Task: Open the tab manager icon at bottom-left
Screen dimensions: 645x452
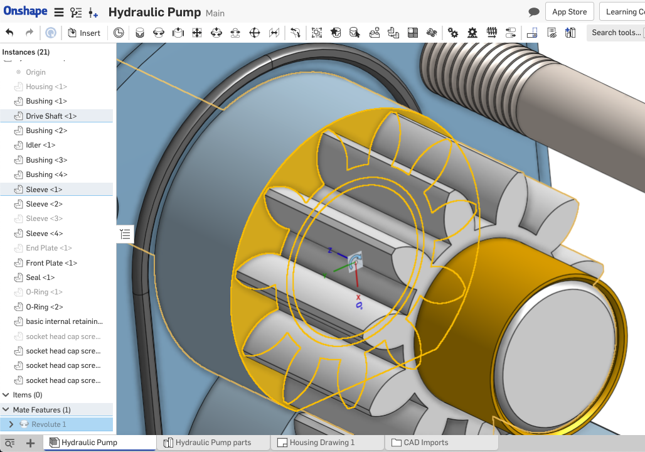Action: [9, 443]
